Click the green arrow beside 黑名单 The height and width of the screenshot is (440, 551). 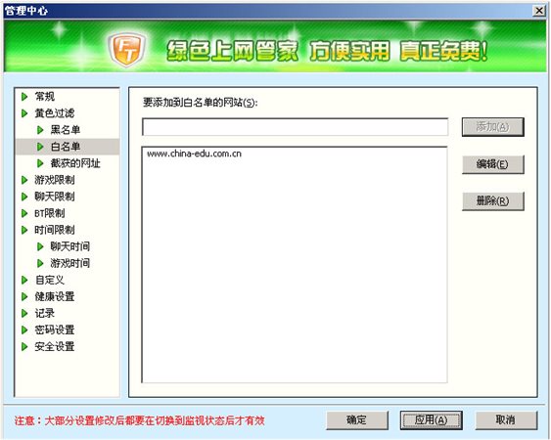40,130
